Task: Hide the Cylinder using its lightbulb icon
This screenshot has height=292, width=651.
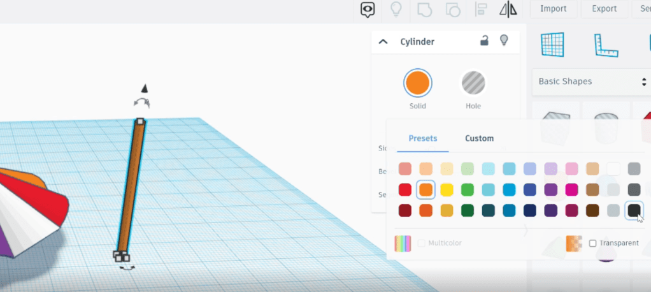Action: (504, 41)
